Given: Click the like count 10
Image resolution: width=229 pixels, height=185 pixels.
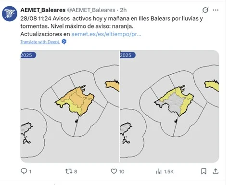Looking at the screenshot, I should point(122,172).
